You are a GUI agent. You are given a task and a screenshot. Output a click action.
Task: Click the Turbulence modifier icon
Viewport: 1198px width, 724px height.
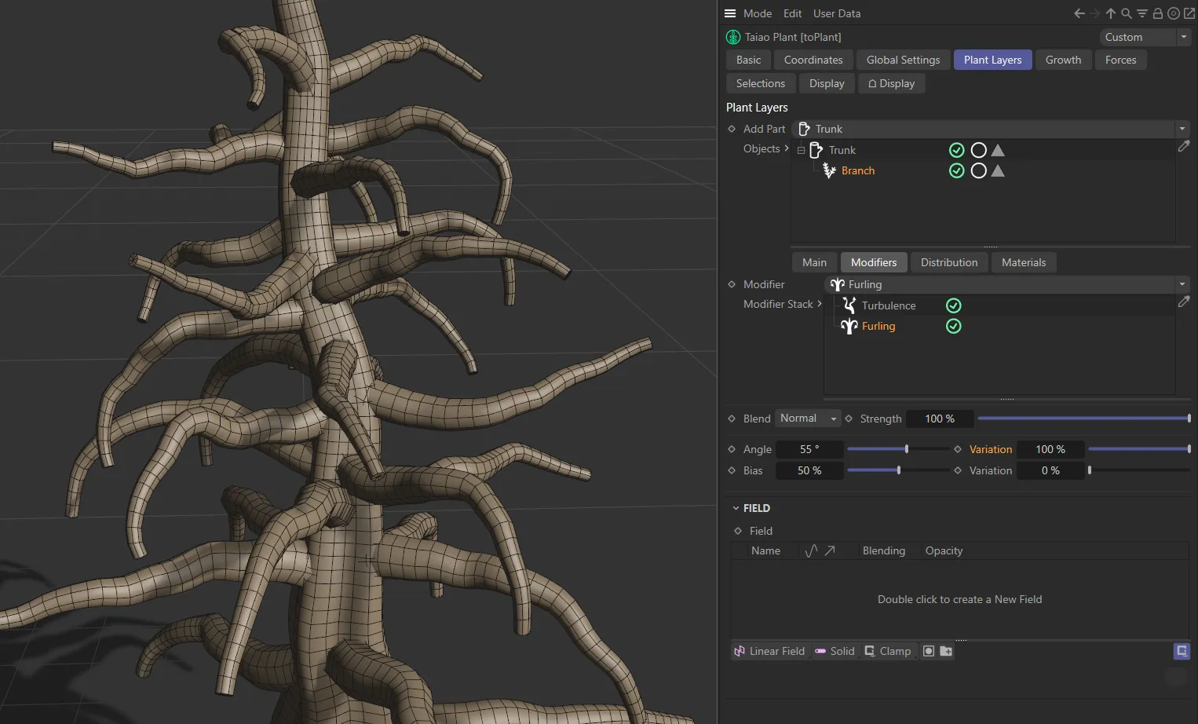pyautogui.click(x=849, y=305)
